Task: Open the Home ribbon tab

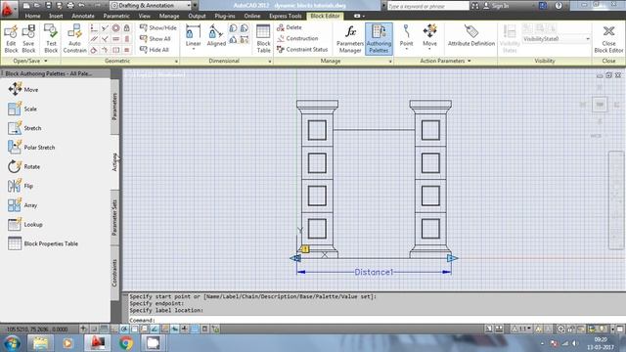Action: tap(32, 16)
